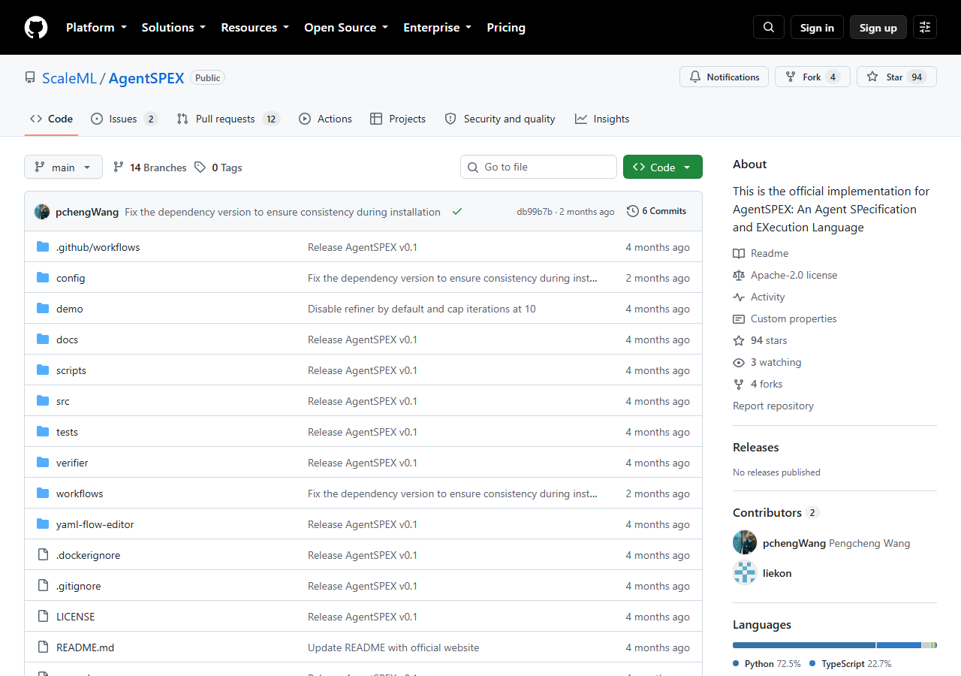Image resolution: width=961 pixels, height=676 pixels.
Task: Open liekon contributor avatar
Action: click(745, 572)
